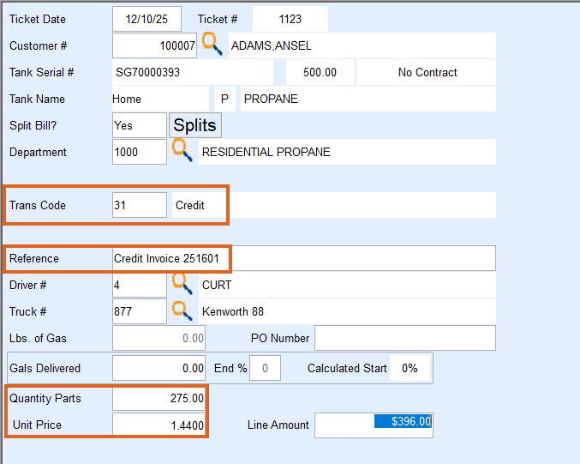580x464 pixels.
Task: Open truck lookup magnifier beside Kenworth 88
Action: [x=182, y=311]
